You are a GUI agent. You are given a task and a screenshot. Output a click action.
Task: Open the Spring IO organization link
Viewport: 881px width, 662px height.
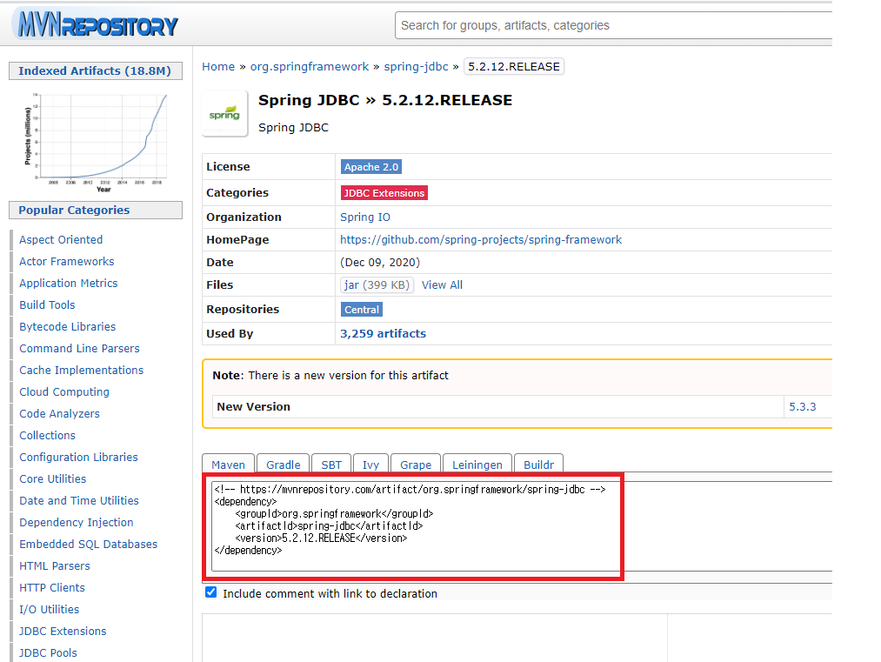[365, 217]
